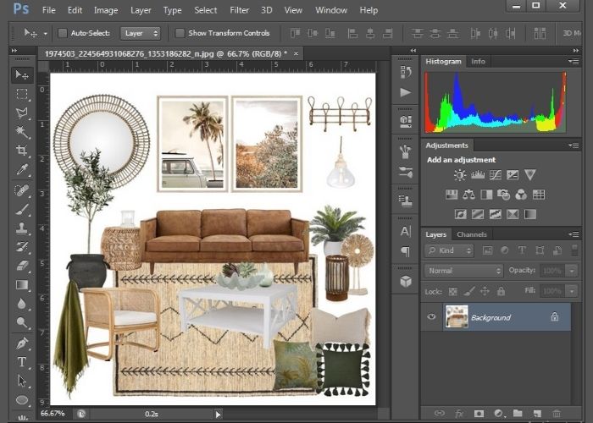This screenshot has width=593, height=423.
Task: Select the Dodge tool
Action: click(22, 322)
